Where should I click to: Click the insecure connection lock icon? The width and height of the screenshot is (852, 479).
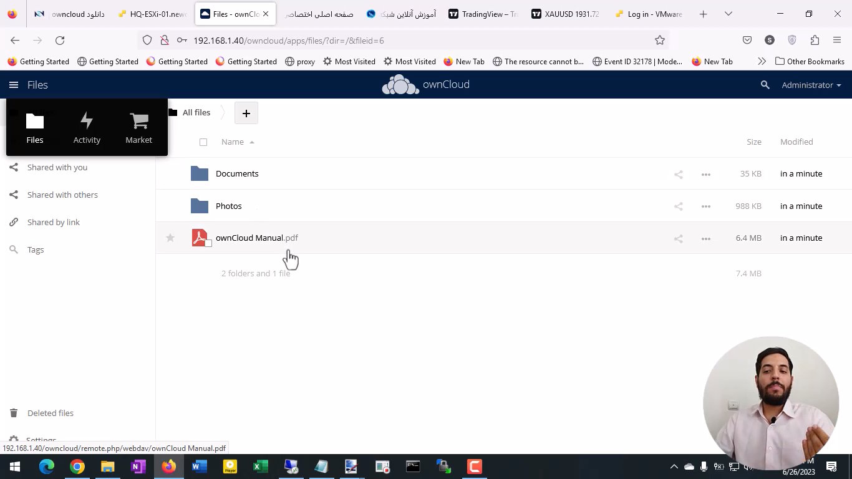[164, 40]
